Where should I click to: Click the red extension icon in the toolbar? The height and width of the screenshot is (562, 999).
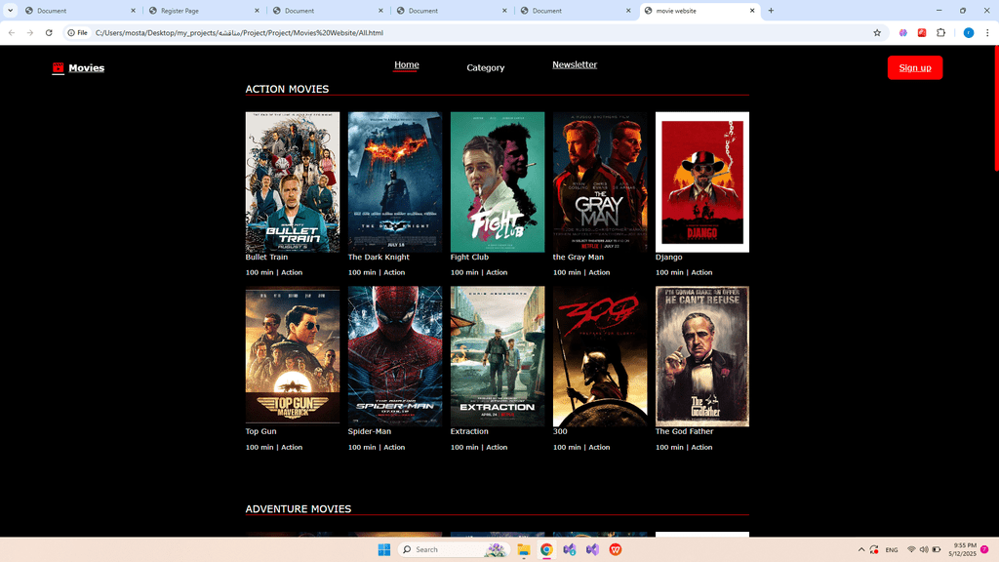[922, 32]
